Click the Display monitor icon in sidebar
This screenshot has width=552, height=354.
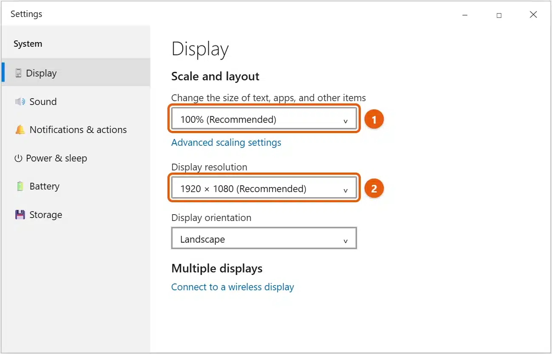(x=18, y=73)
